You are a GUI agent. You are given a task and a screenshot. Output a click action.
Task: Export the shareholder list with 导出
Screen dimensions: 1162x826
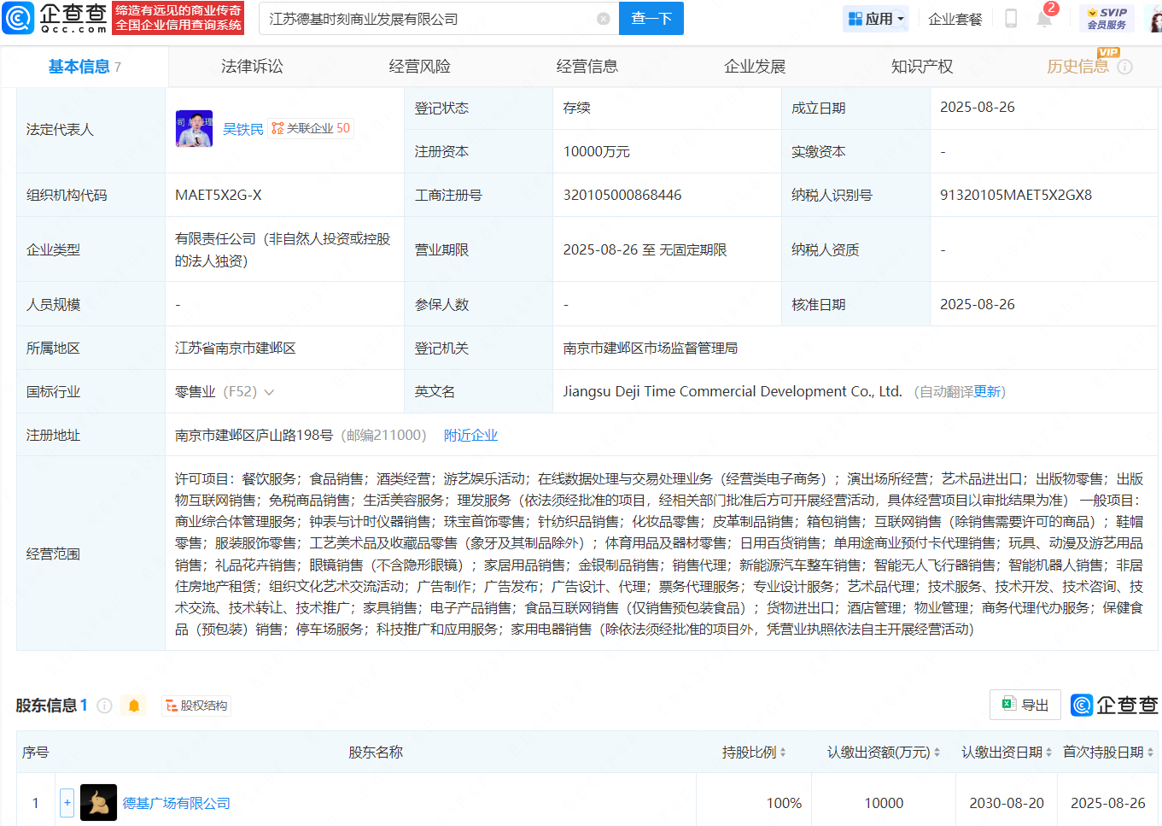[x=1025, y=705]
